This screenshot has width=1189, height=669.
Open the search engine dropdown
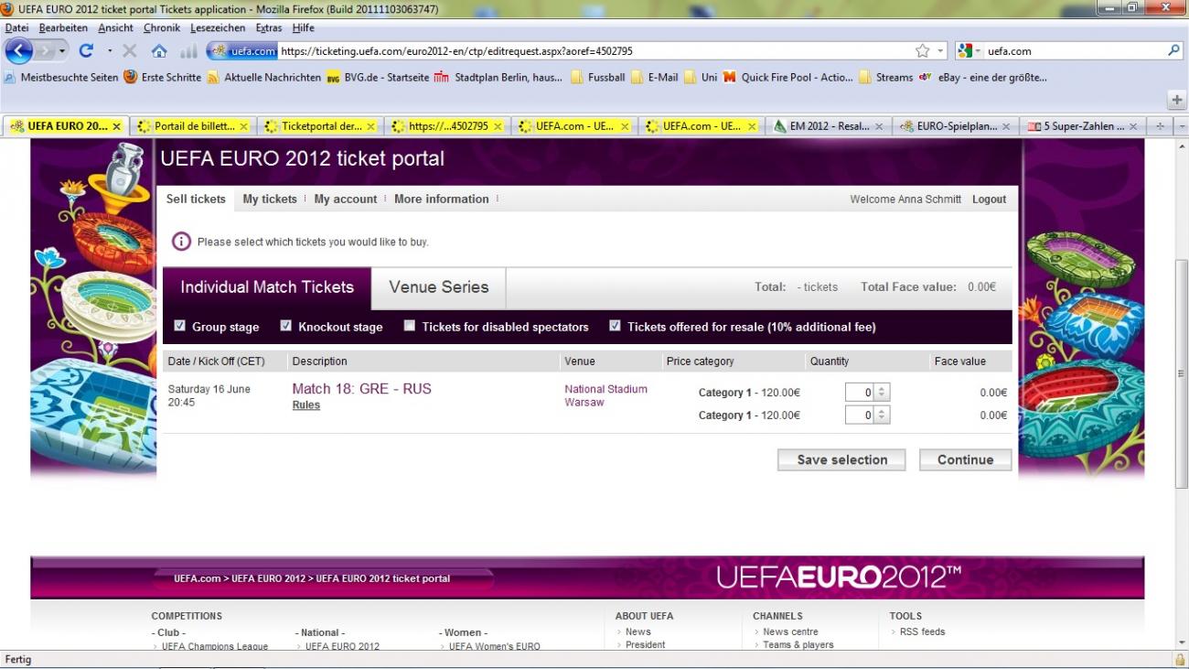tap(969, 51)
